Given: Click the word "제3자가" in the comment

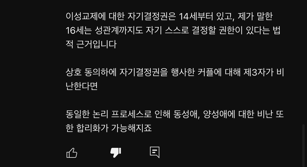Looking at the screenshot, I should pos(258,72).
